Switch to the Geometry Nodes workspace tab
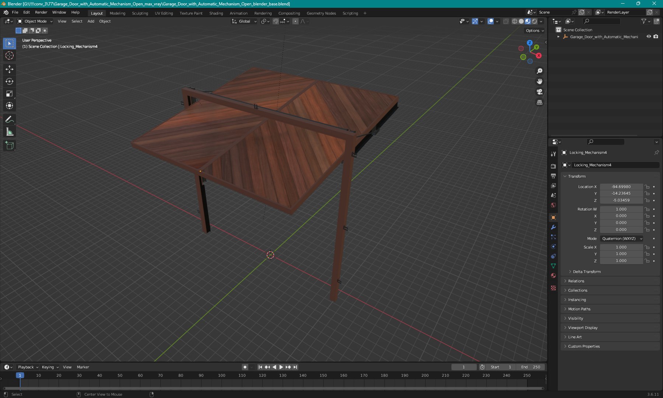This screenshot has height=398, width=663. click(321, 13)
